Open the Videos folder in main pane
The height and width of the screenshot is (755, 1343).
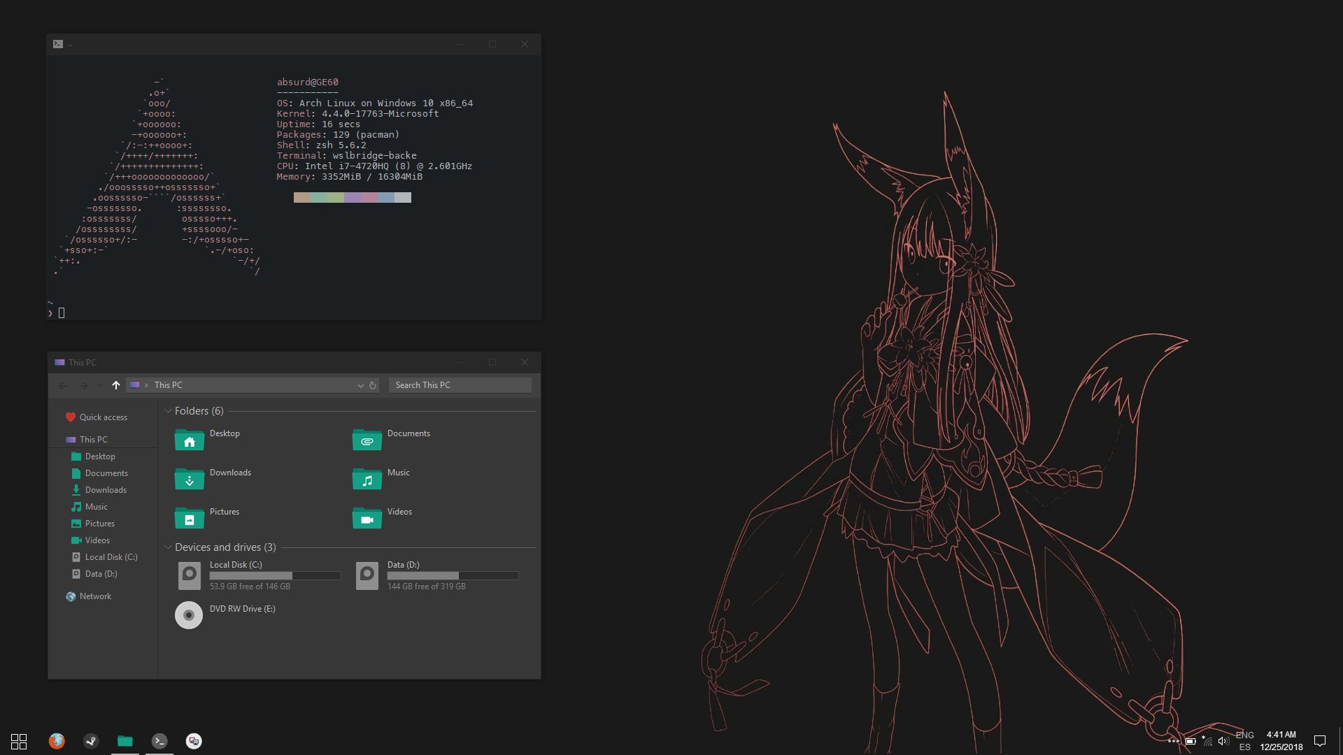pyautogui.click(x=367, y=518)
